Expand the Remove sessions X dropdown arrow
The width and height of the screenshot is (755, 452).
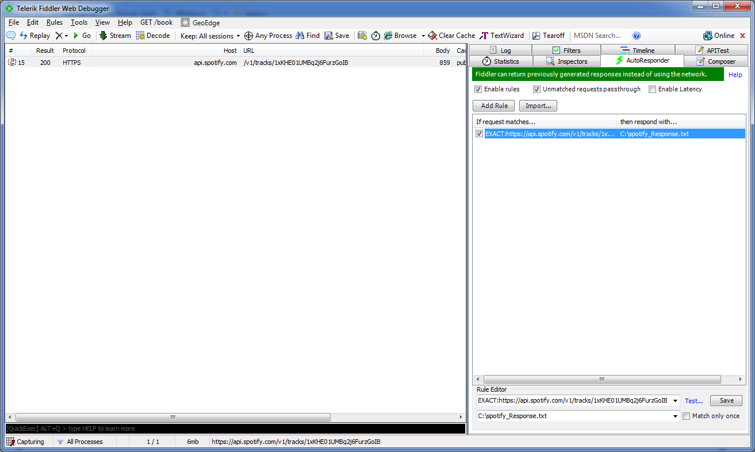pyautogui.click(x=66, y=36)
